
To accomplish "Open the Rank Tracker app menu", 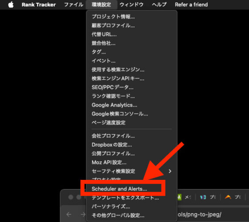I will click(39, 4).
